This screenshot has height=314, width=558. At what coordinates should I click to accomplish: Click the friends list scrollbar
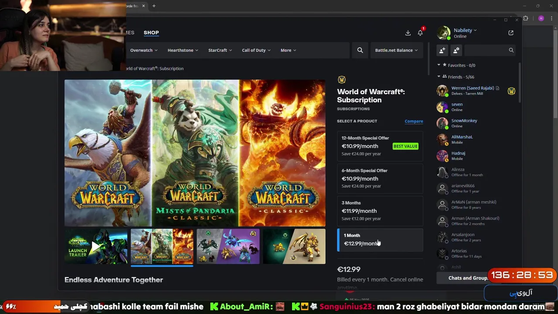pos(520,83)
